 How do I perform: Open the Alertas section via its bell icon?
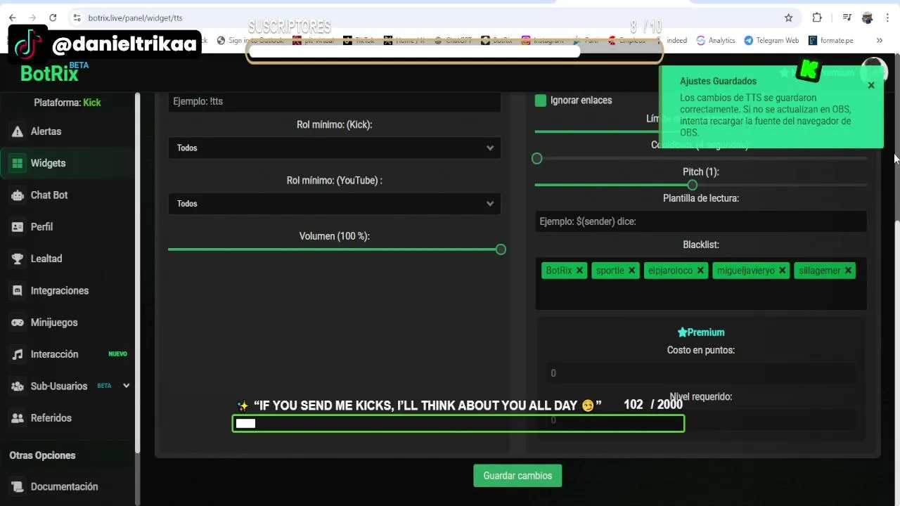pos(18,131)
